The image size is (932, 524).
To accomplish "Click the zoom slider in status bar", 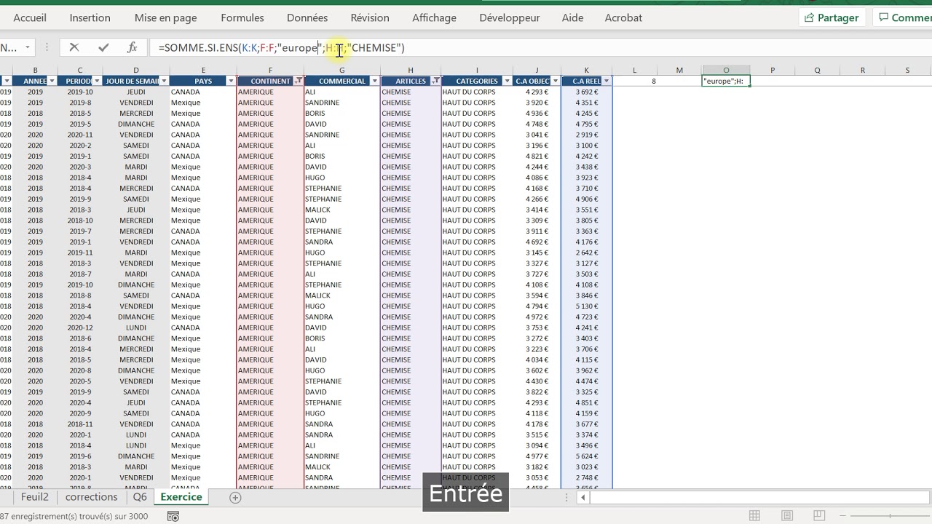I will click(890, 516).
